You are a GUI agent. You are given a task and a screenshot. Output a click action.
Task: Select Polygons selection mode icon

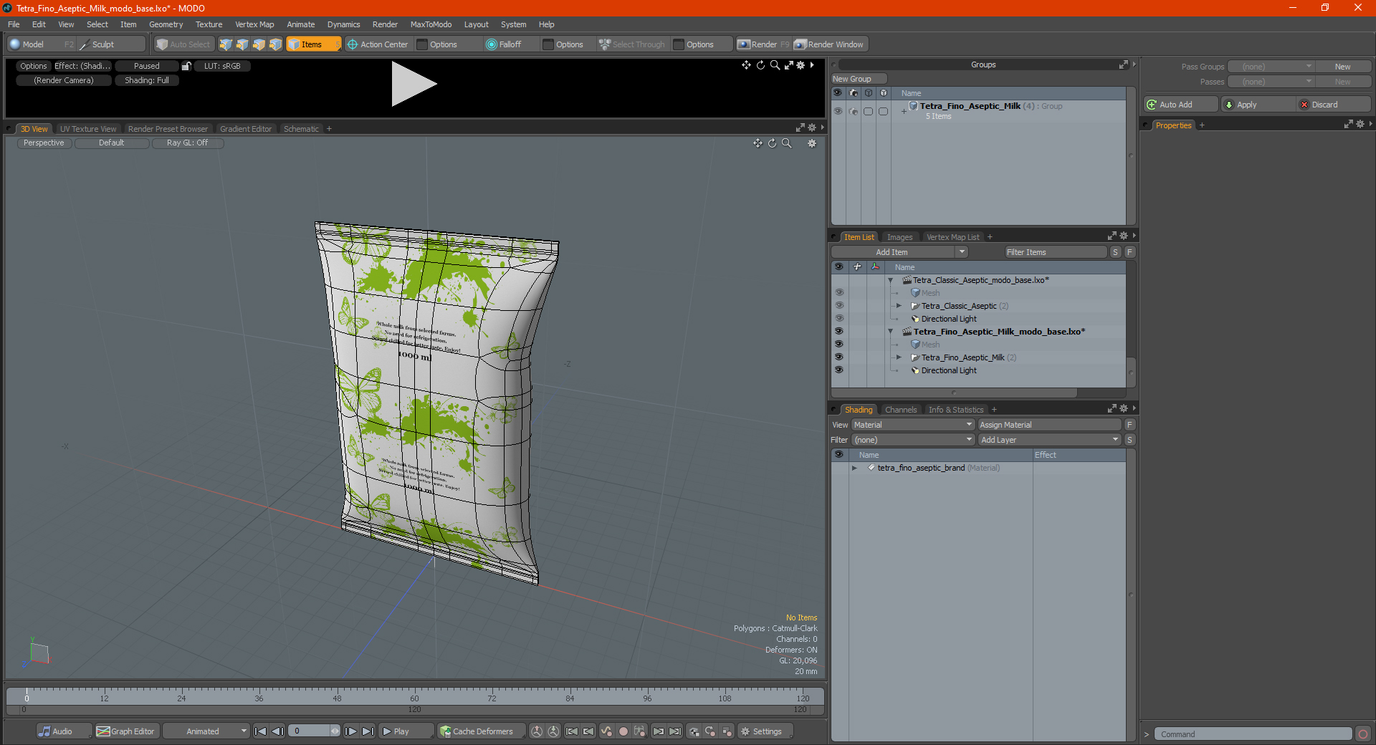[259, 44]
